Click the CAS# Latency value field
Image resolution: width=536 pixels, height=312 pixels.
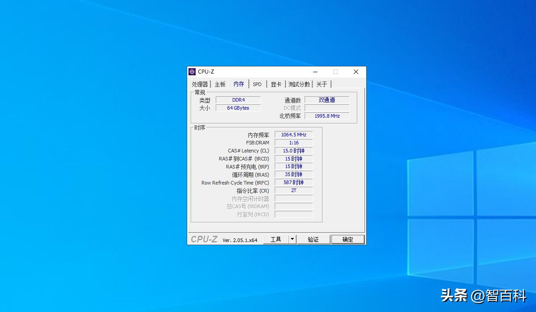coord(293,150)
